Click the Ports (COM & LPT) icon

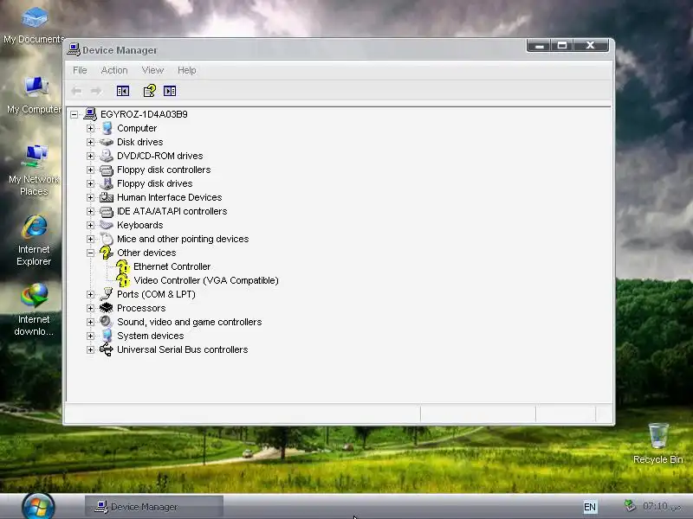coord(107,294)
